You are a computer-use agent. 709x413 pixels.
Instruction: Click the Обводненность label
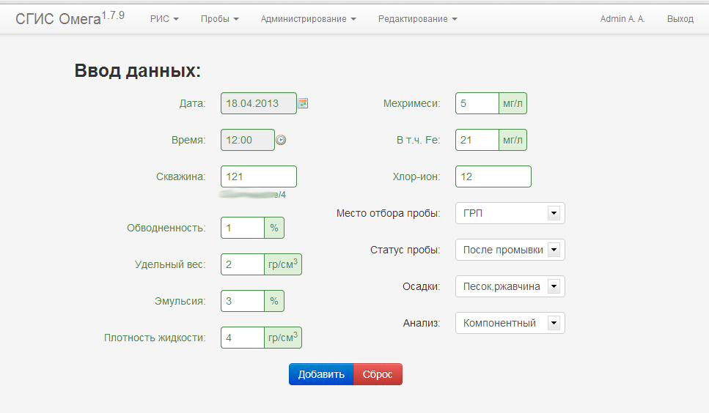[x=166, y=228]
